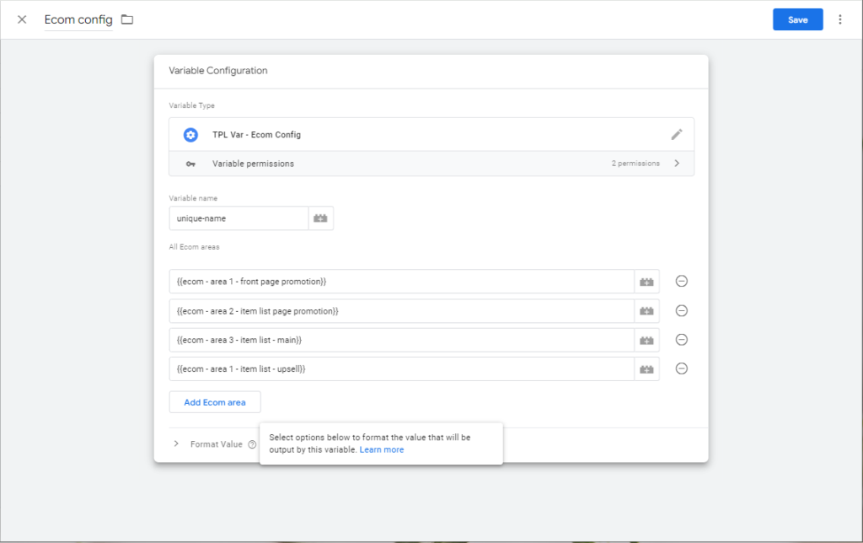This screenshot has height=543, width=863.
Task: Remove the item list - main row
Action: (x=682, y=340)
